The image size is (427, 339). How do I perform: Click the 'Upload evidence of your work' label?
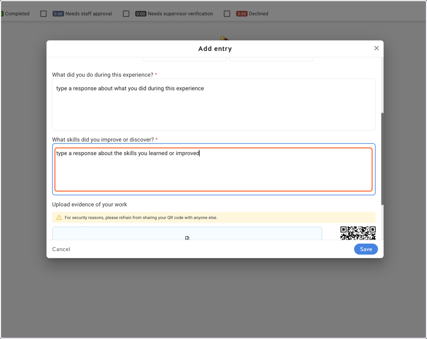(90, 205)
